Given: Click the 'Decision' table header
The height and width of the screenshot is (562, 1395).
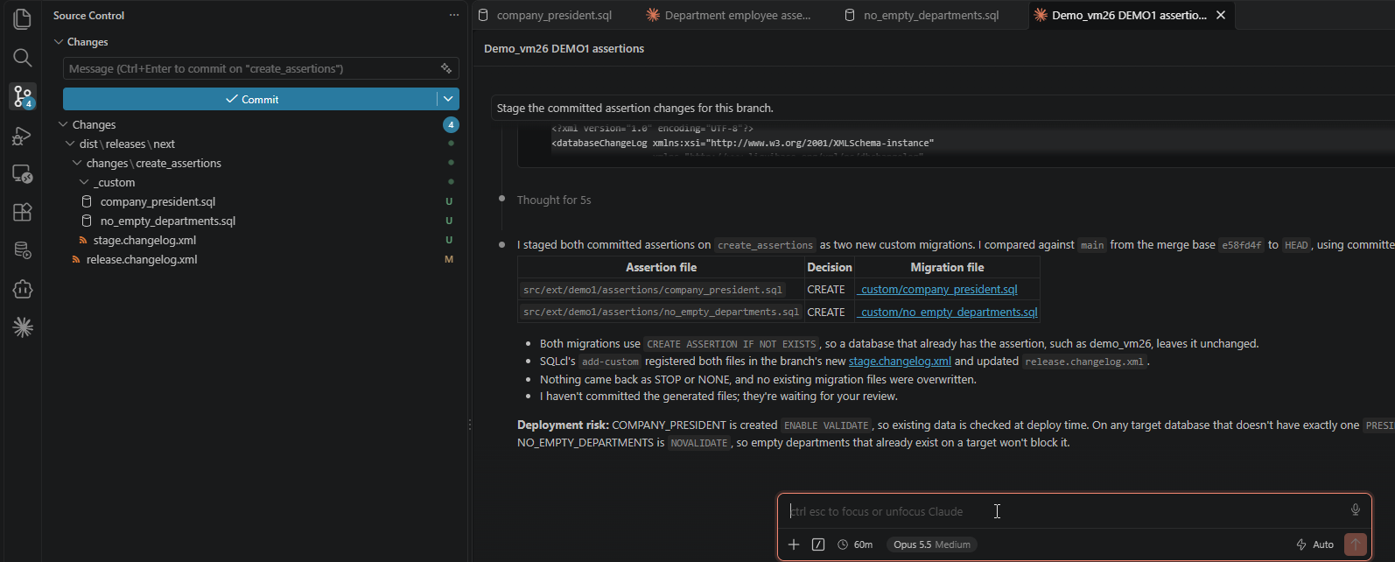Looking at the screenshot, I should click(x=830, y=267).
